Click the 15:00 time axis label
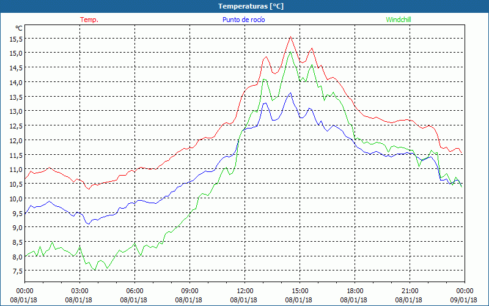Image resolution: width=489 pixels, height=306 pixels. point(300,291)
